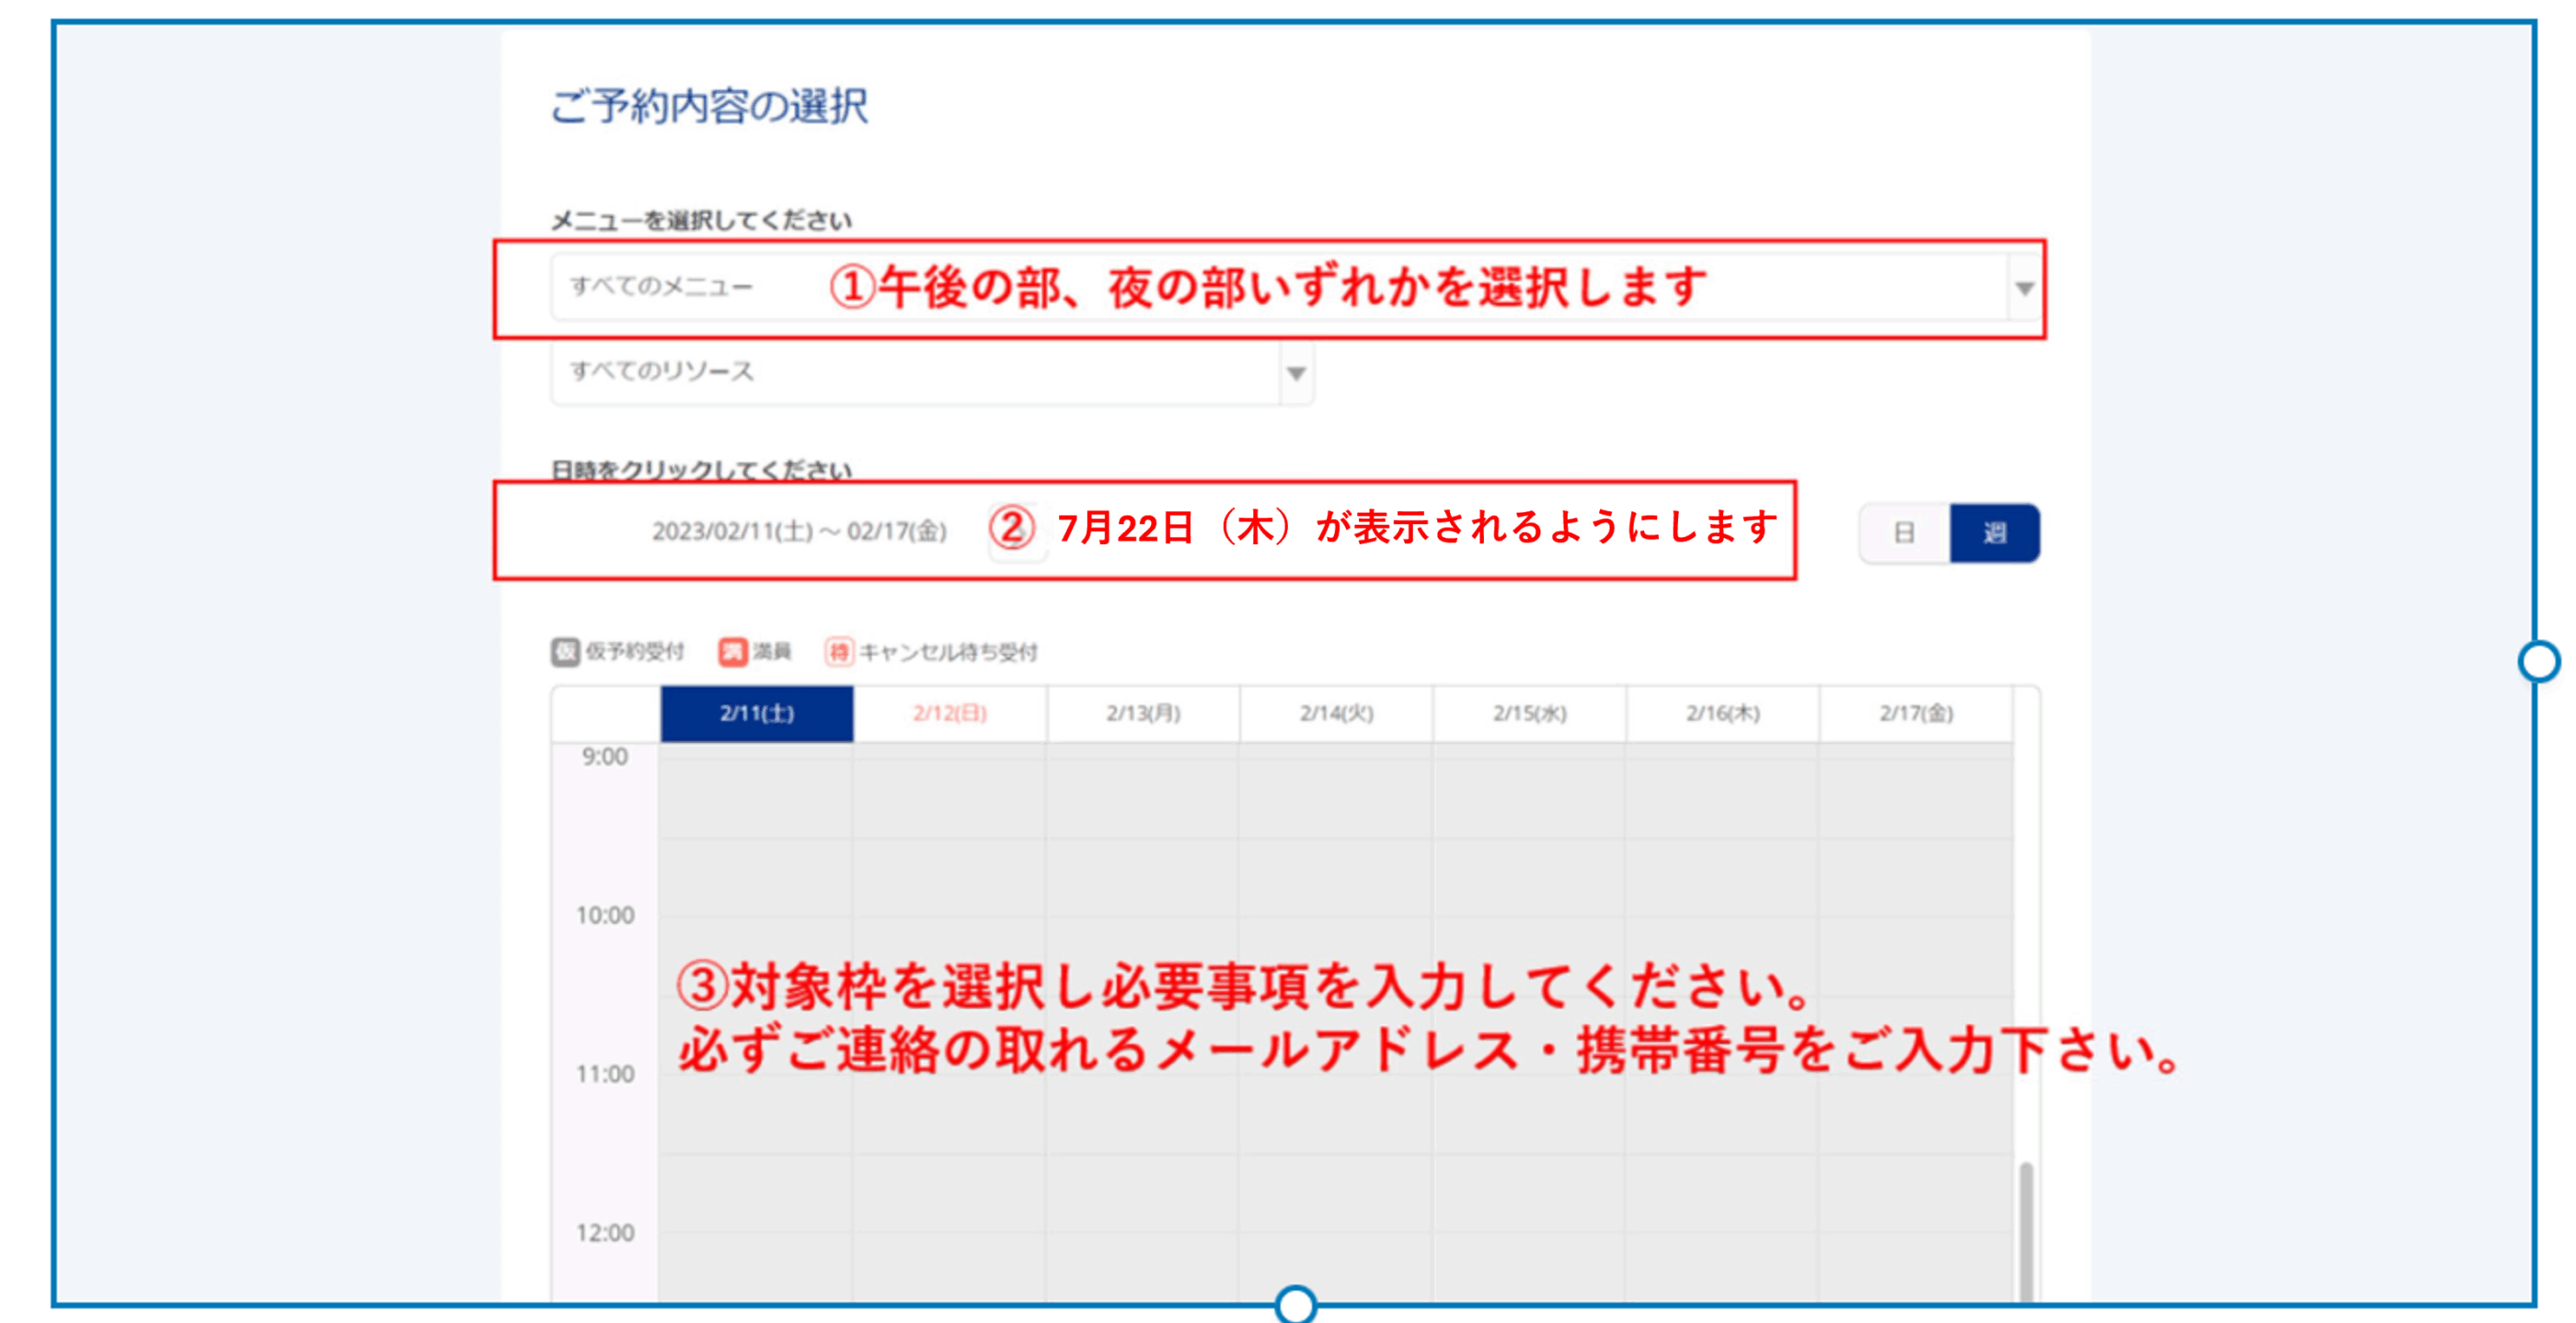Click the ご予約内容の選択 heading

(709, 106)
